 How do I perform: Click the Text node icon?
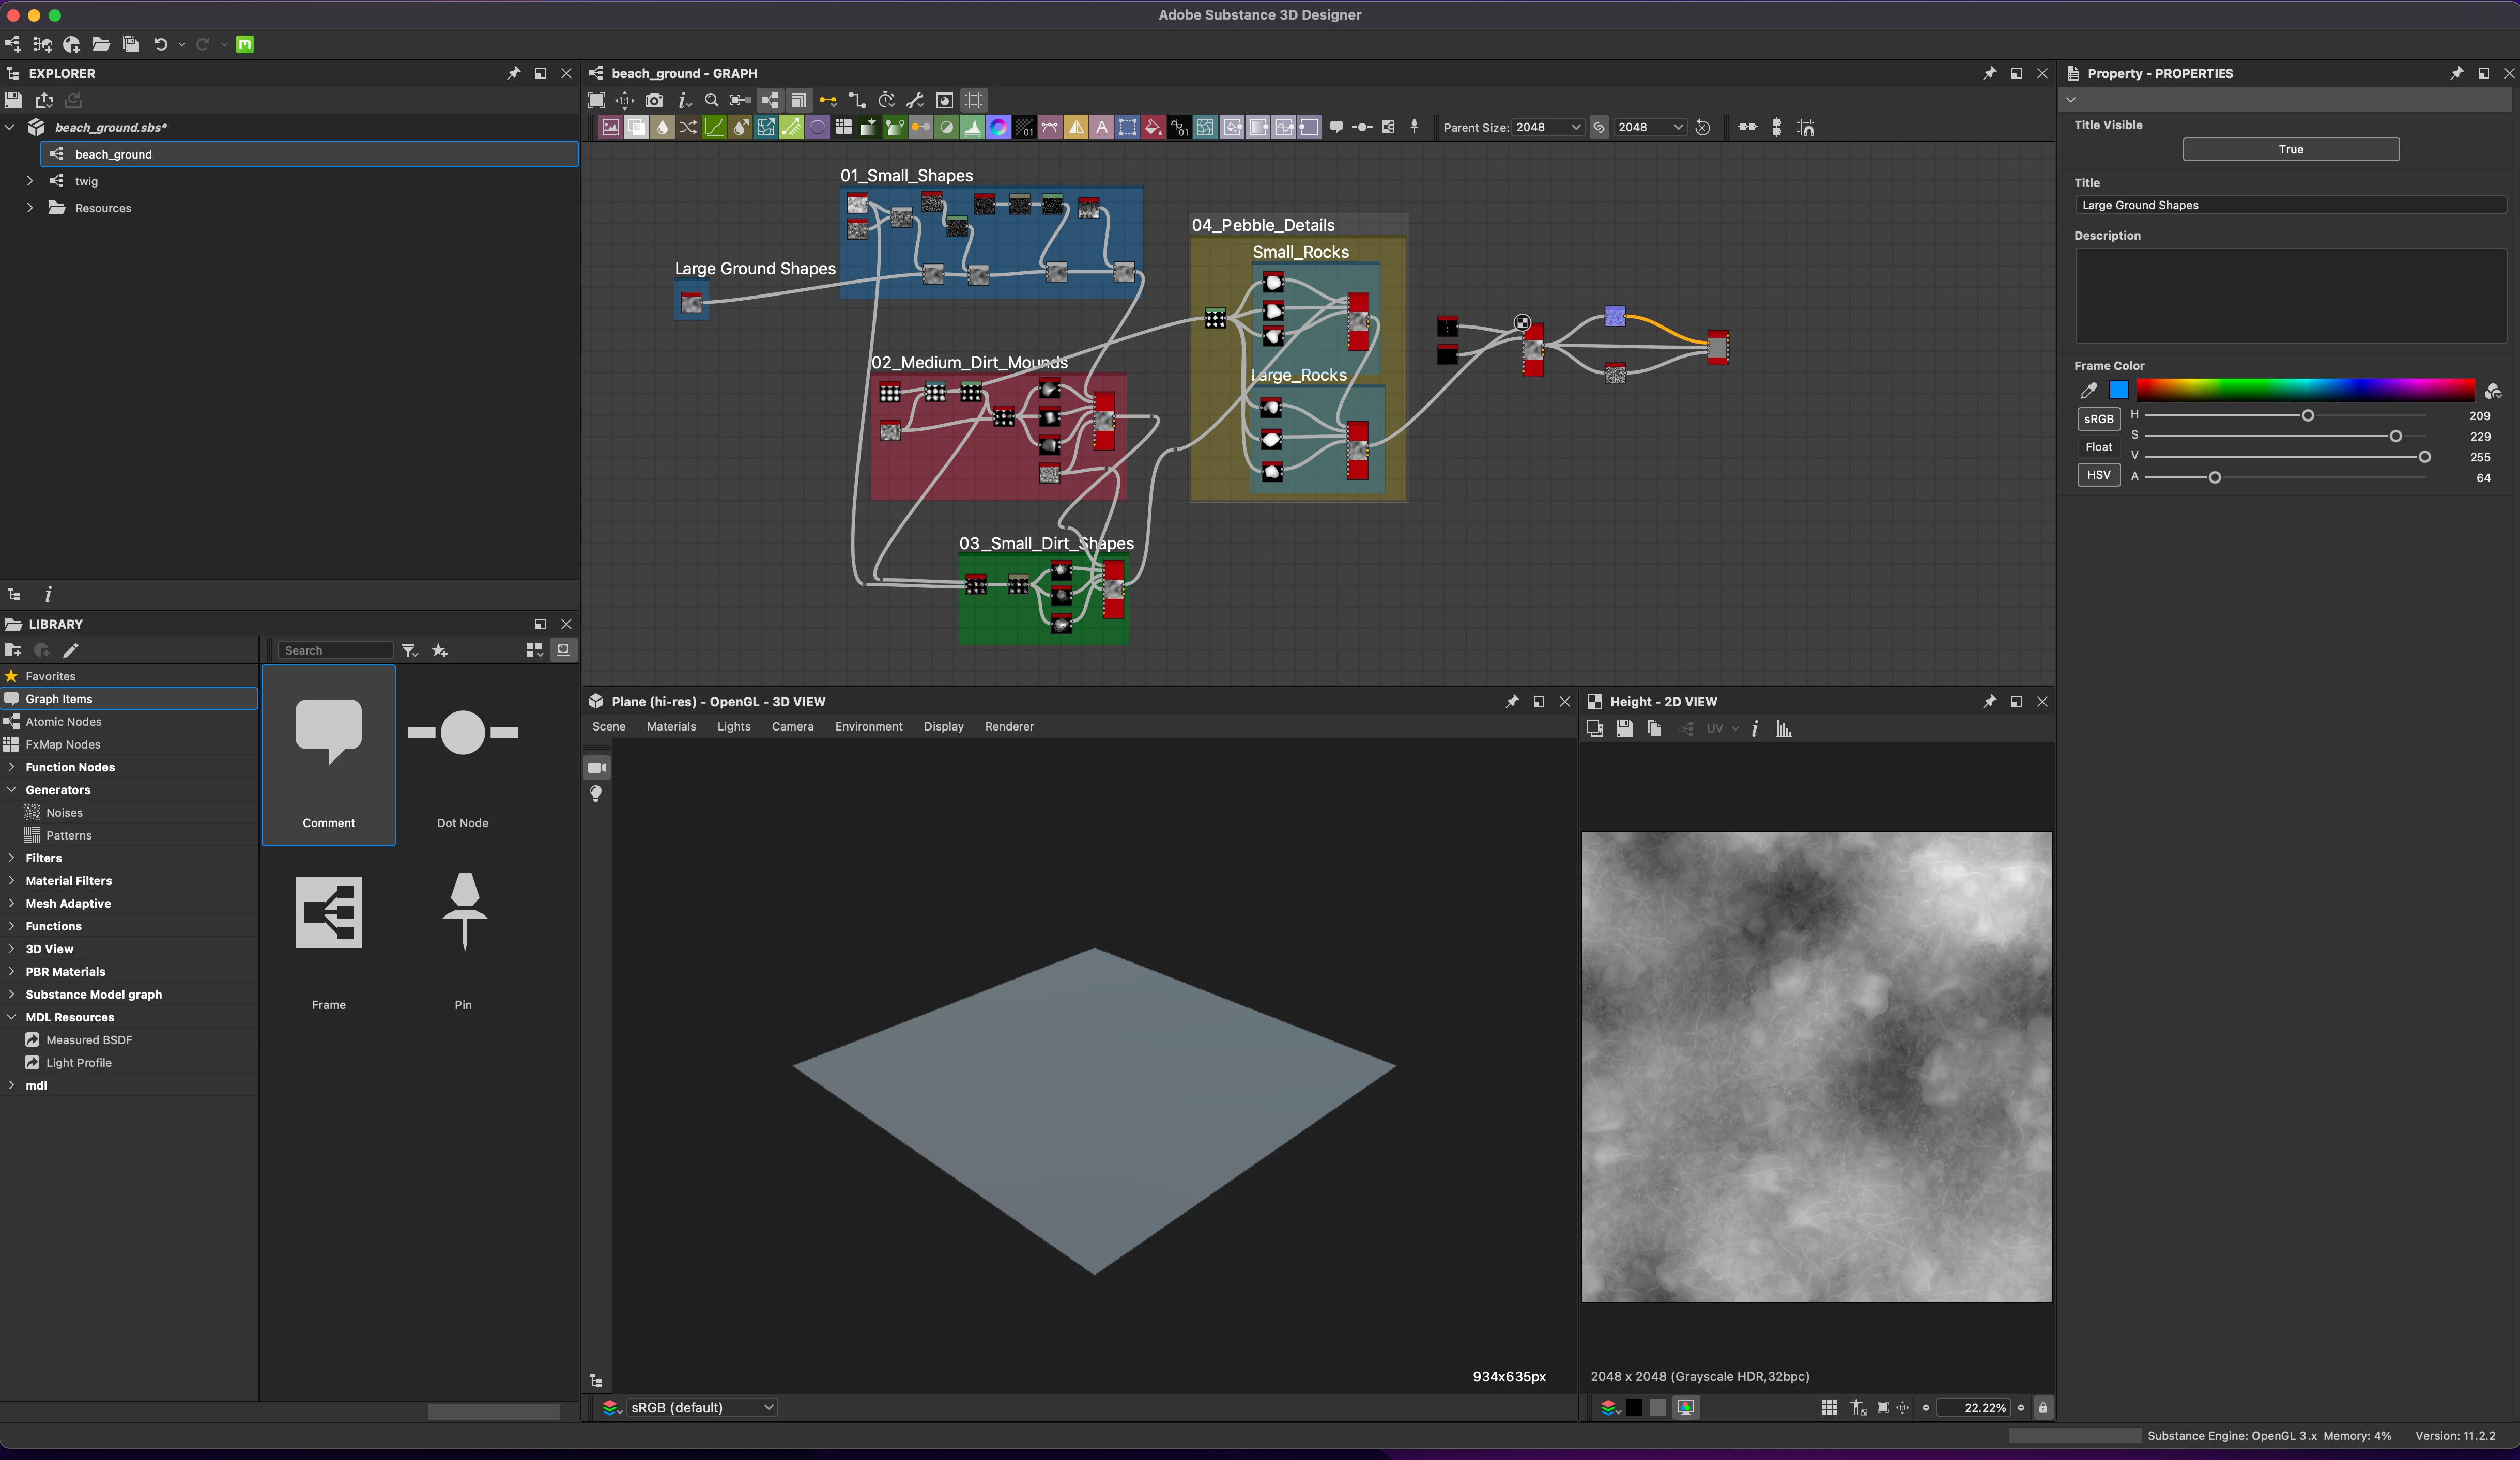pyautogui.click(x=1102, y=127)
